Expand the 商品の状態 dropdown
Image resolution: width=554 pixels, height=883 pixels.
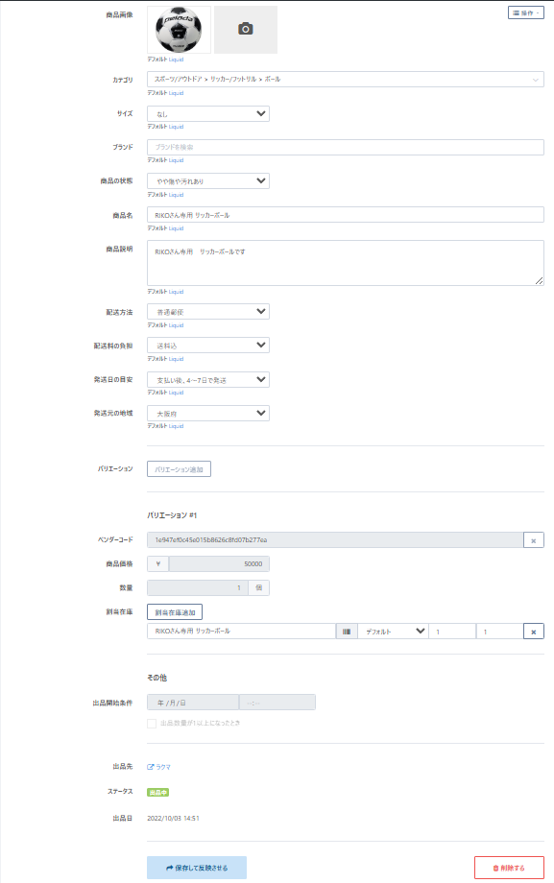pos(208,181)
